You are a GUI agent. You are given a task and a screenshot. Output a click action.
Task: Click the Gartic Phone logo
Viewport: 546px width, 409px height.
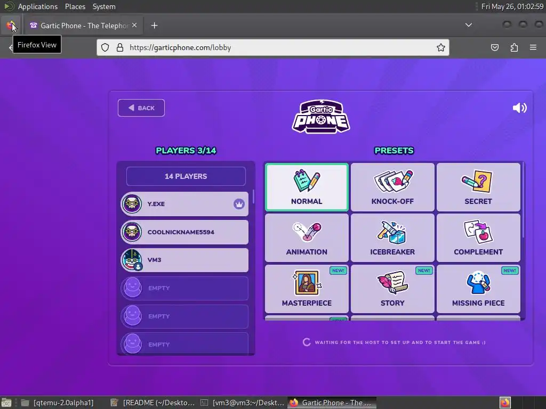point(320,117)
